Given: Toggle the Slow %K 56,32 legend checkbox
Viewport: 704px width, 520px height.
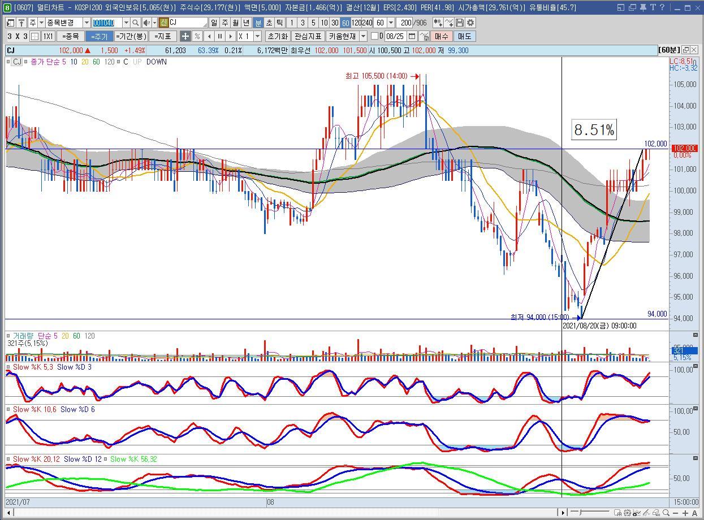Looking at the screenshot, I should [106, 459].
